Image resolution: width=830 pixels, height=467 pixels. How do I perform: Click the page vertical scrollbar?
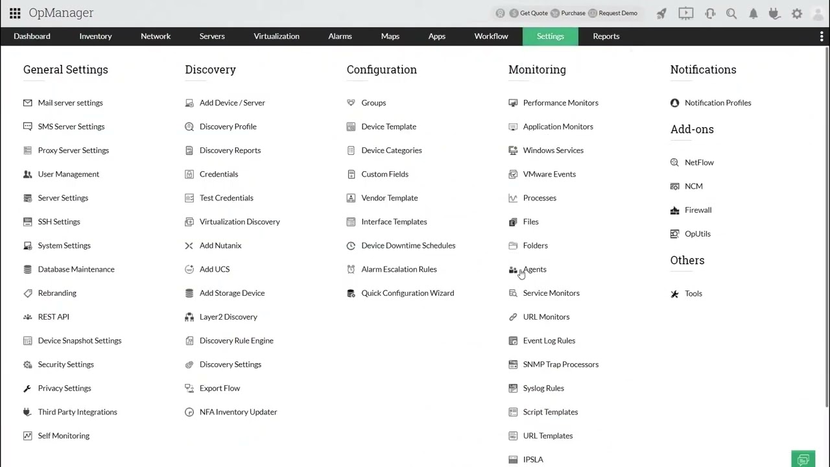pos(827,227)
